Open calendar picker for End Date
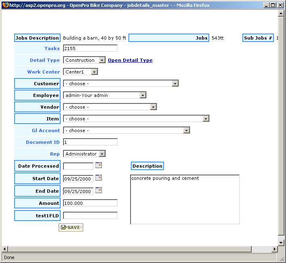The height and width of the screenshot is (263, 286). click(x=98, y=190)
